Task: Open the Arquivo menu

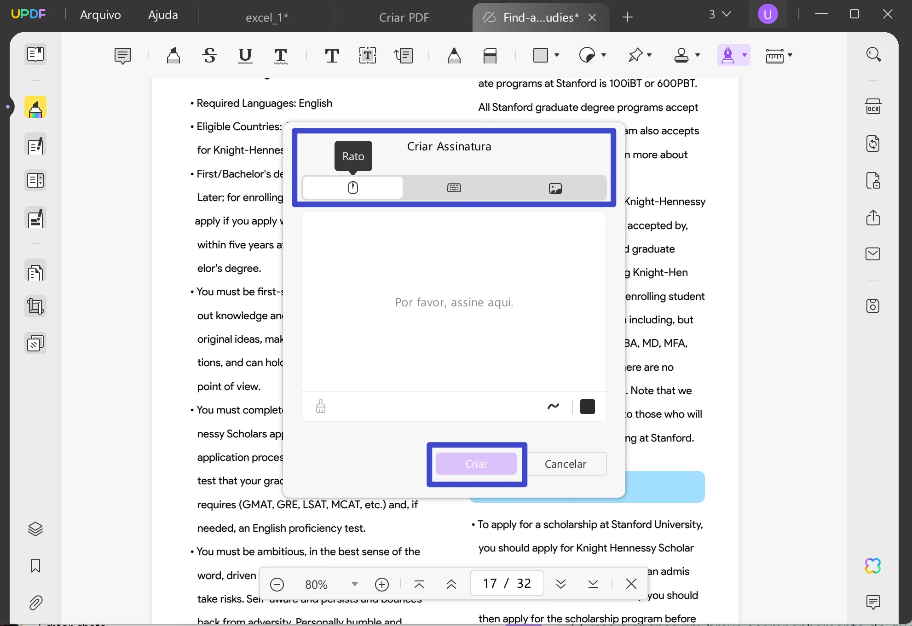Action: [100, 14]
